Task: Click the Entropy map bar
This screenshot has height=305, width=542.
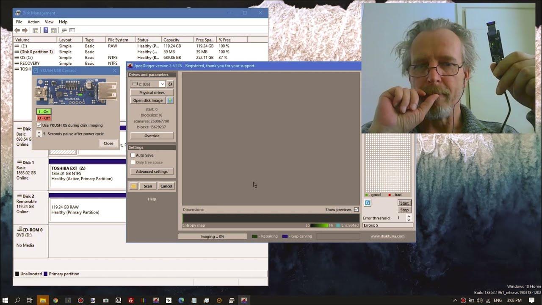Action: click(x=271, y=218)
